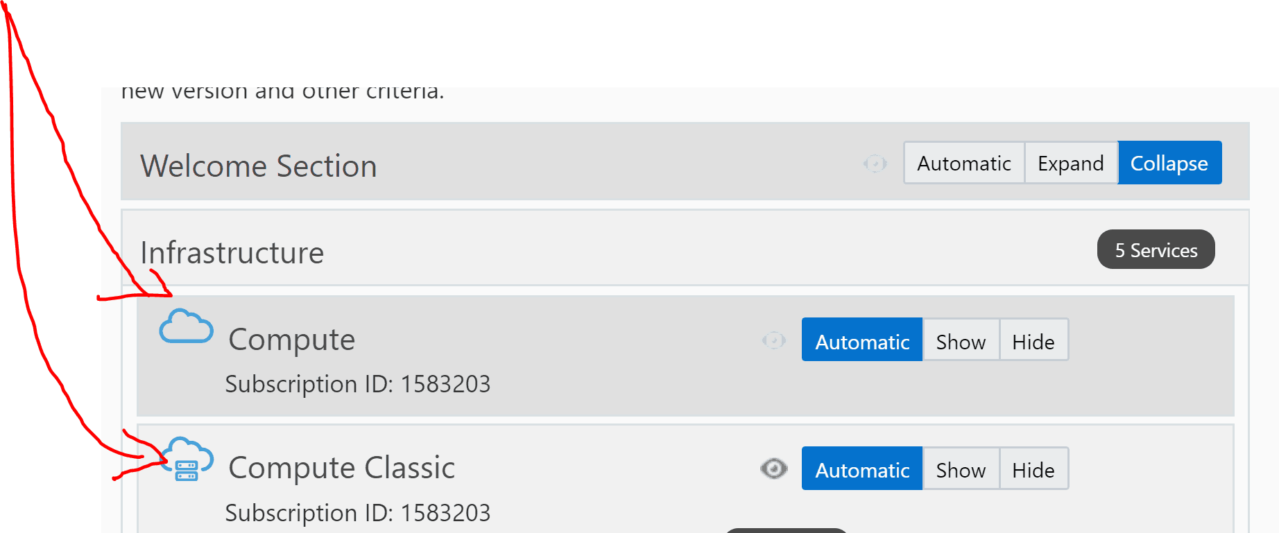Click the Subscription ID under Compute

tap(358, 384)
